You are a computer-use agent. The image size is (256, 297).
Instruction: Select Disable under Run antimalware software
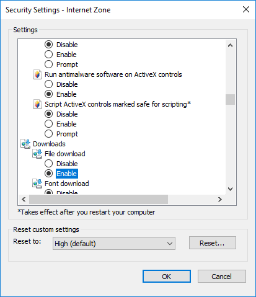48,84
